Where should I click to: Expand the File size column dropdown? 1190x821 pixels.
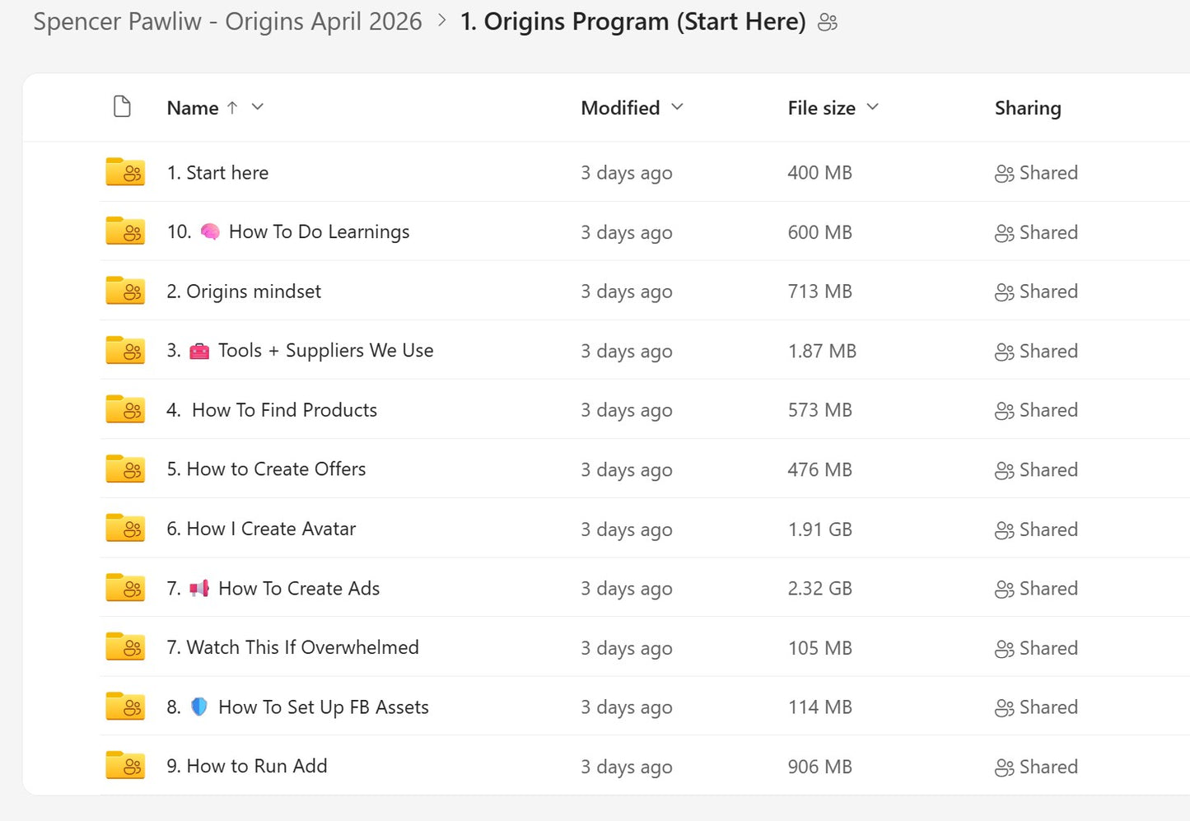873,107
